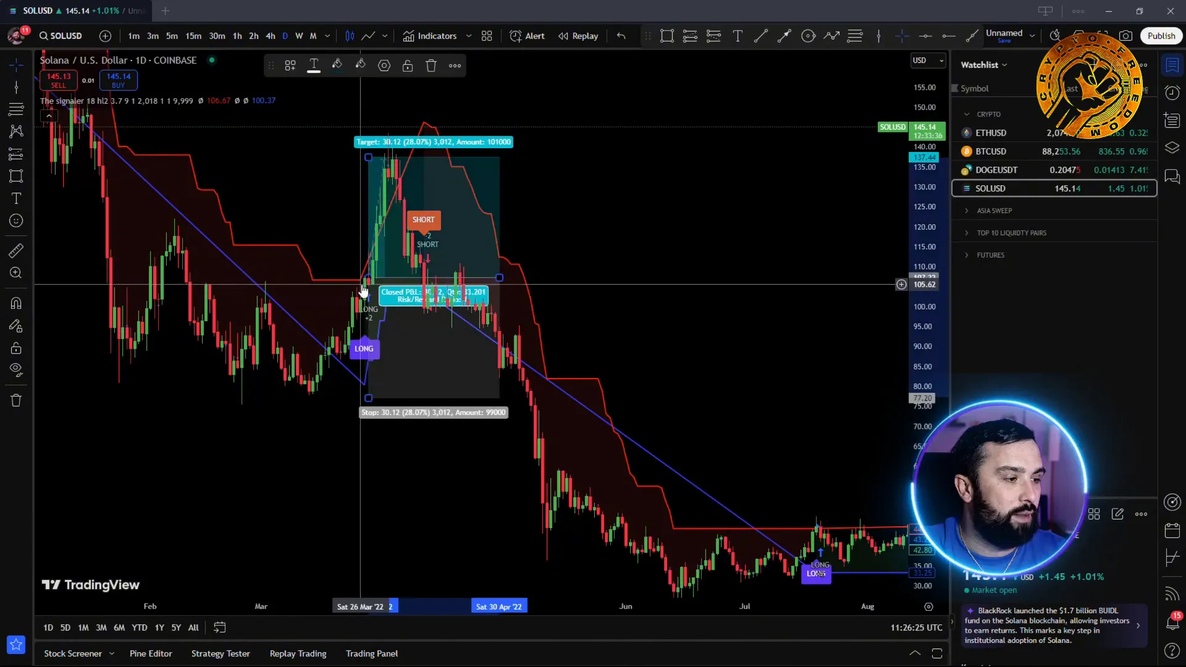Select the zoom in tool
The height and width of the screenshot is (667, 1186).
[16, 272]
